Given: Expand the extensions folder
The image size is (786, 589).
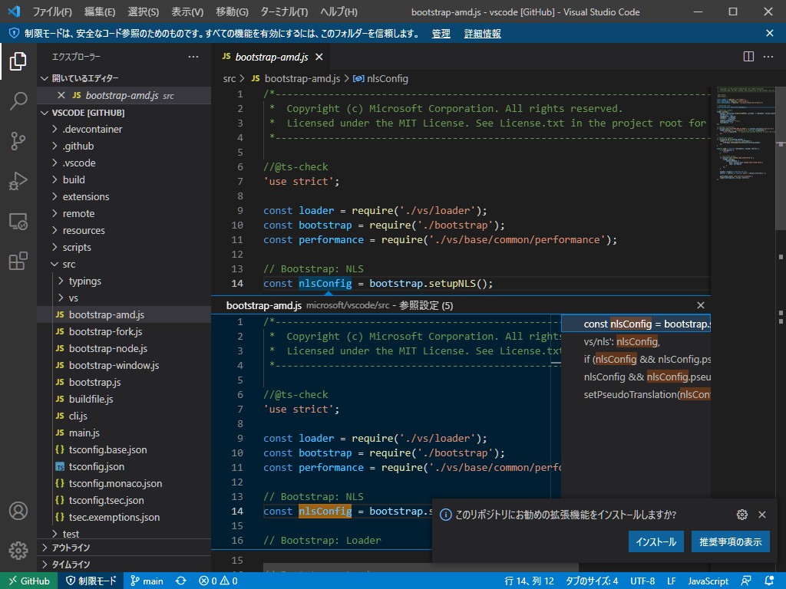Looking at the screenshot, I should click(x=85, y=196).
